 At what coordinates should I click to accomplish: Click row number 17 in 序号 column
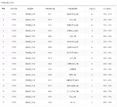[3, 102]
